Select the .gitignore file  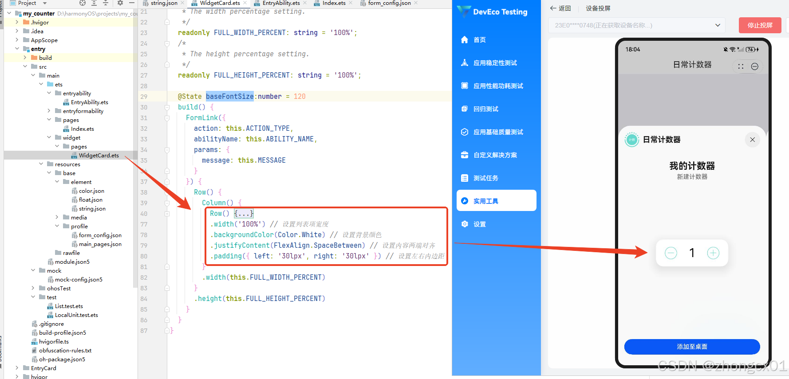51,324
